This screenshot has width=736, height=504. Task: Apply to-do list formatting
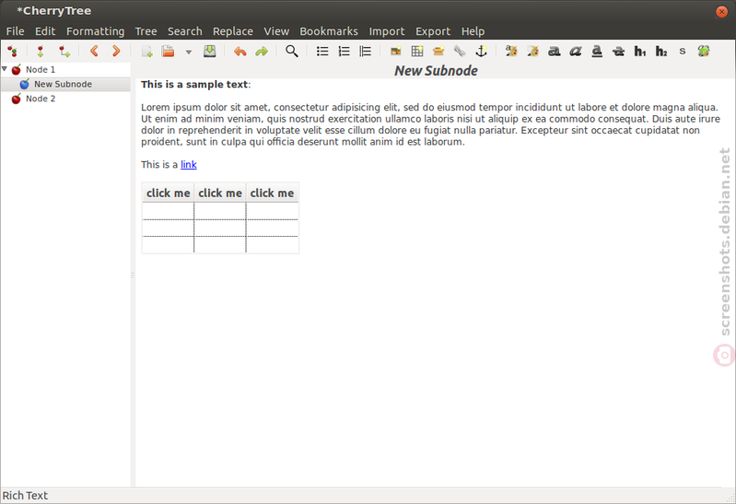365,52
